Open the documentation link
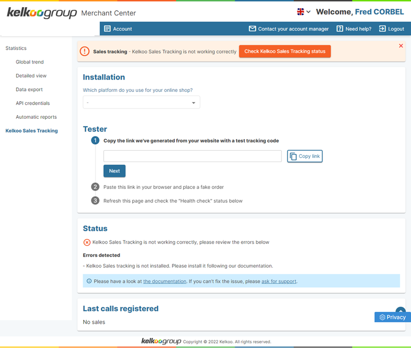The height and width of the screenshot is (348, 411). point(165,281)
